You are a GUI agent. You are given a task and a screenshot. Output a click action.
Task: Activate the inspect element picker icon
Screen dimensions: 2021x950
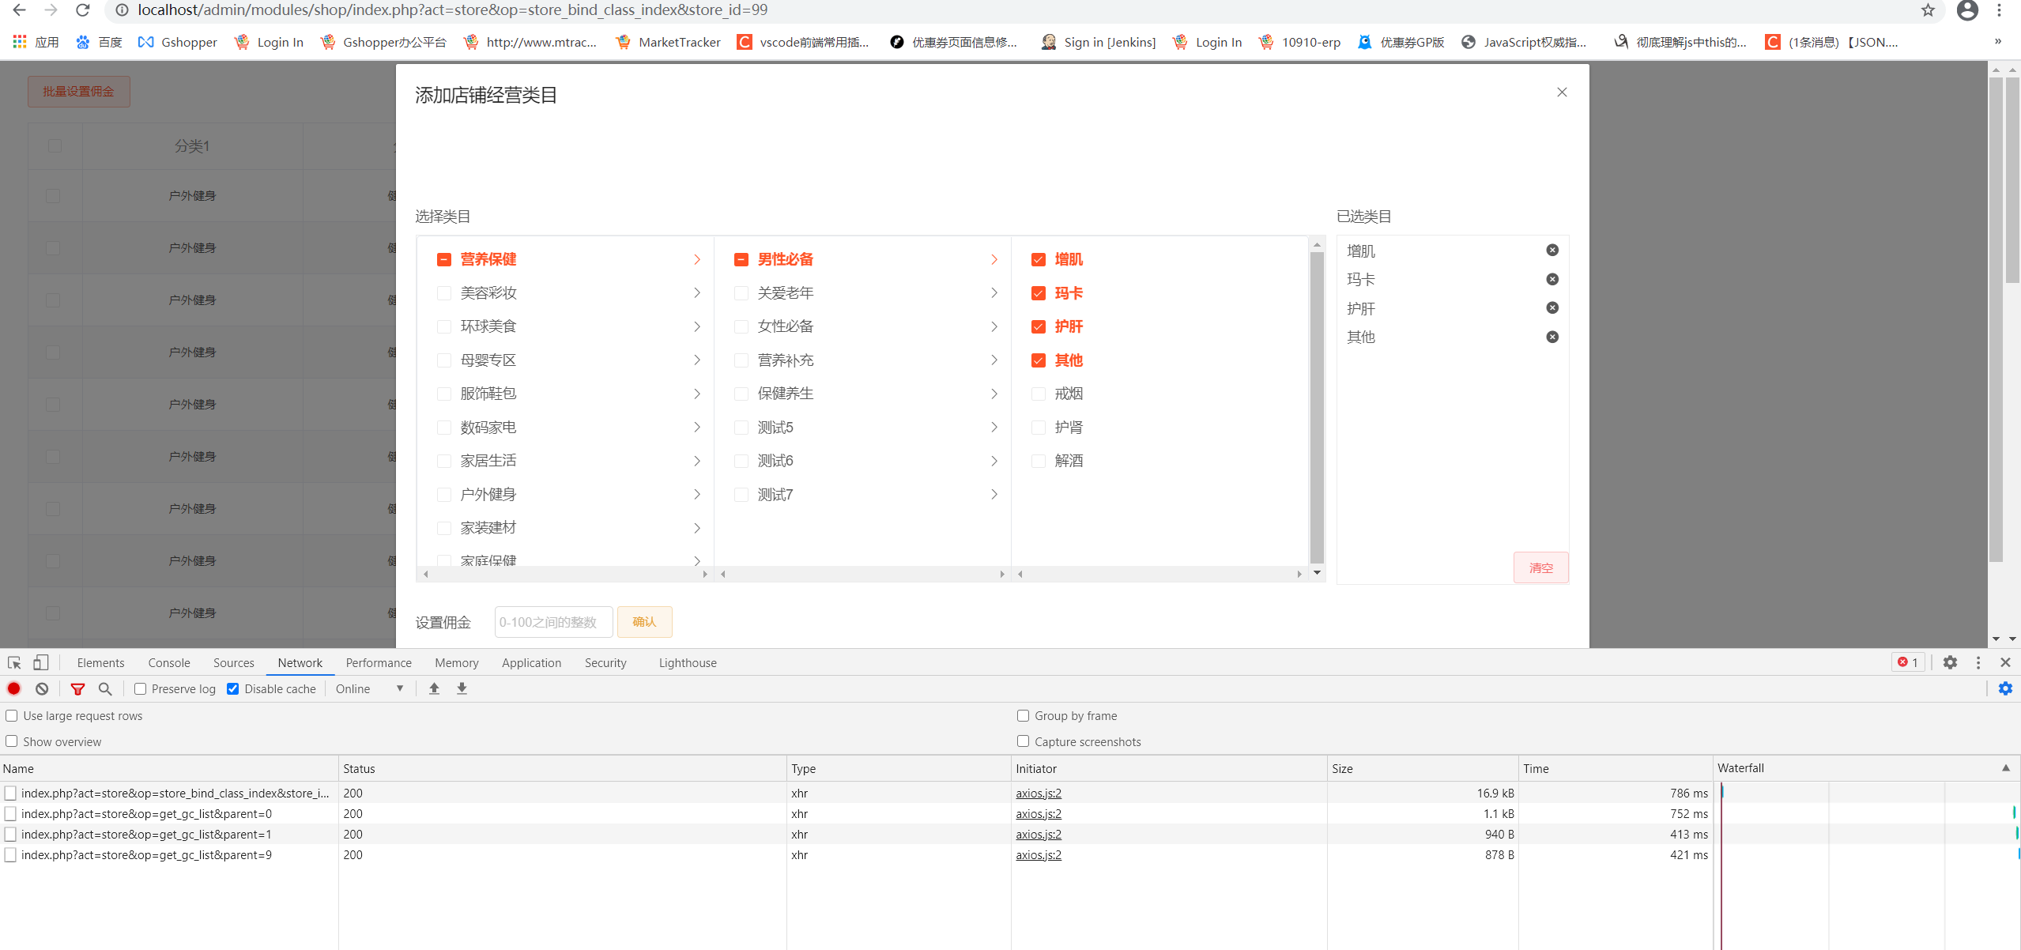coord(14,663)
